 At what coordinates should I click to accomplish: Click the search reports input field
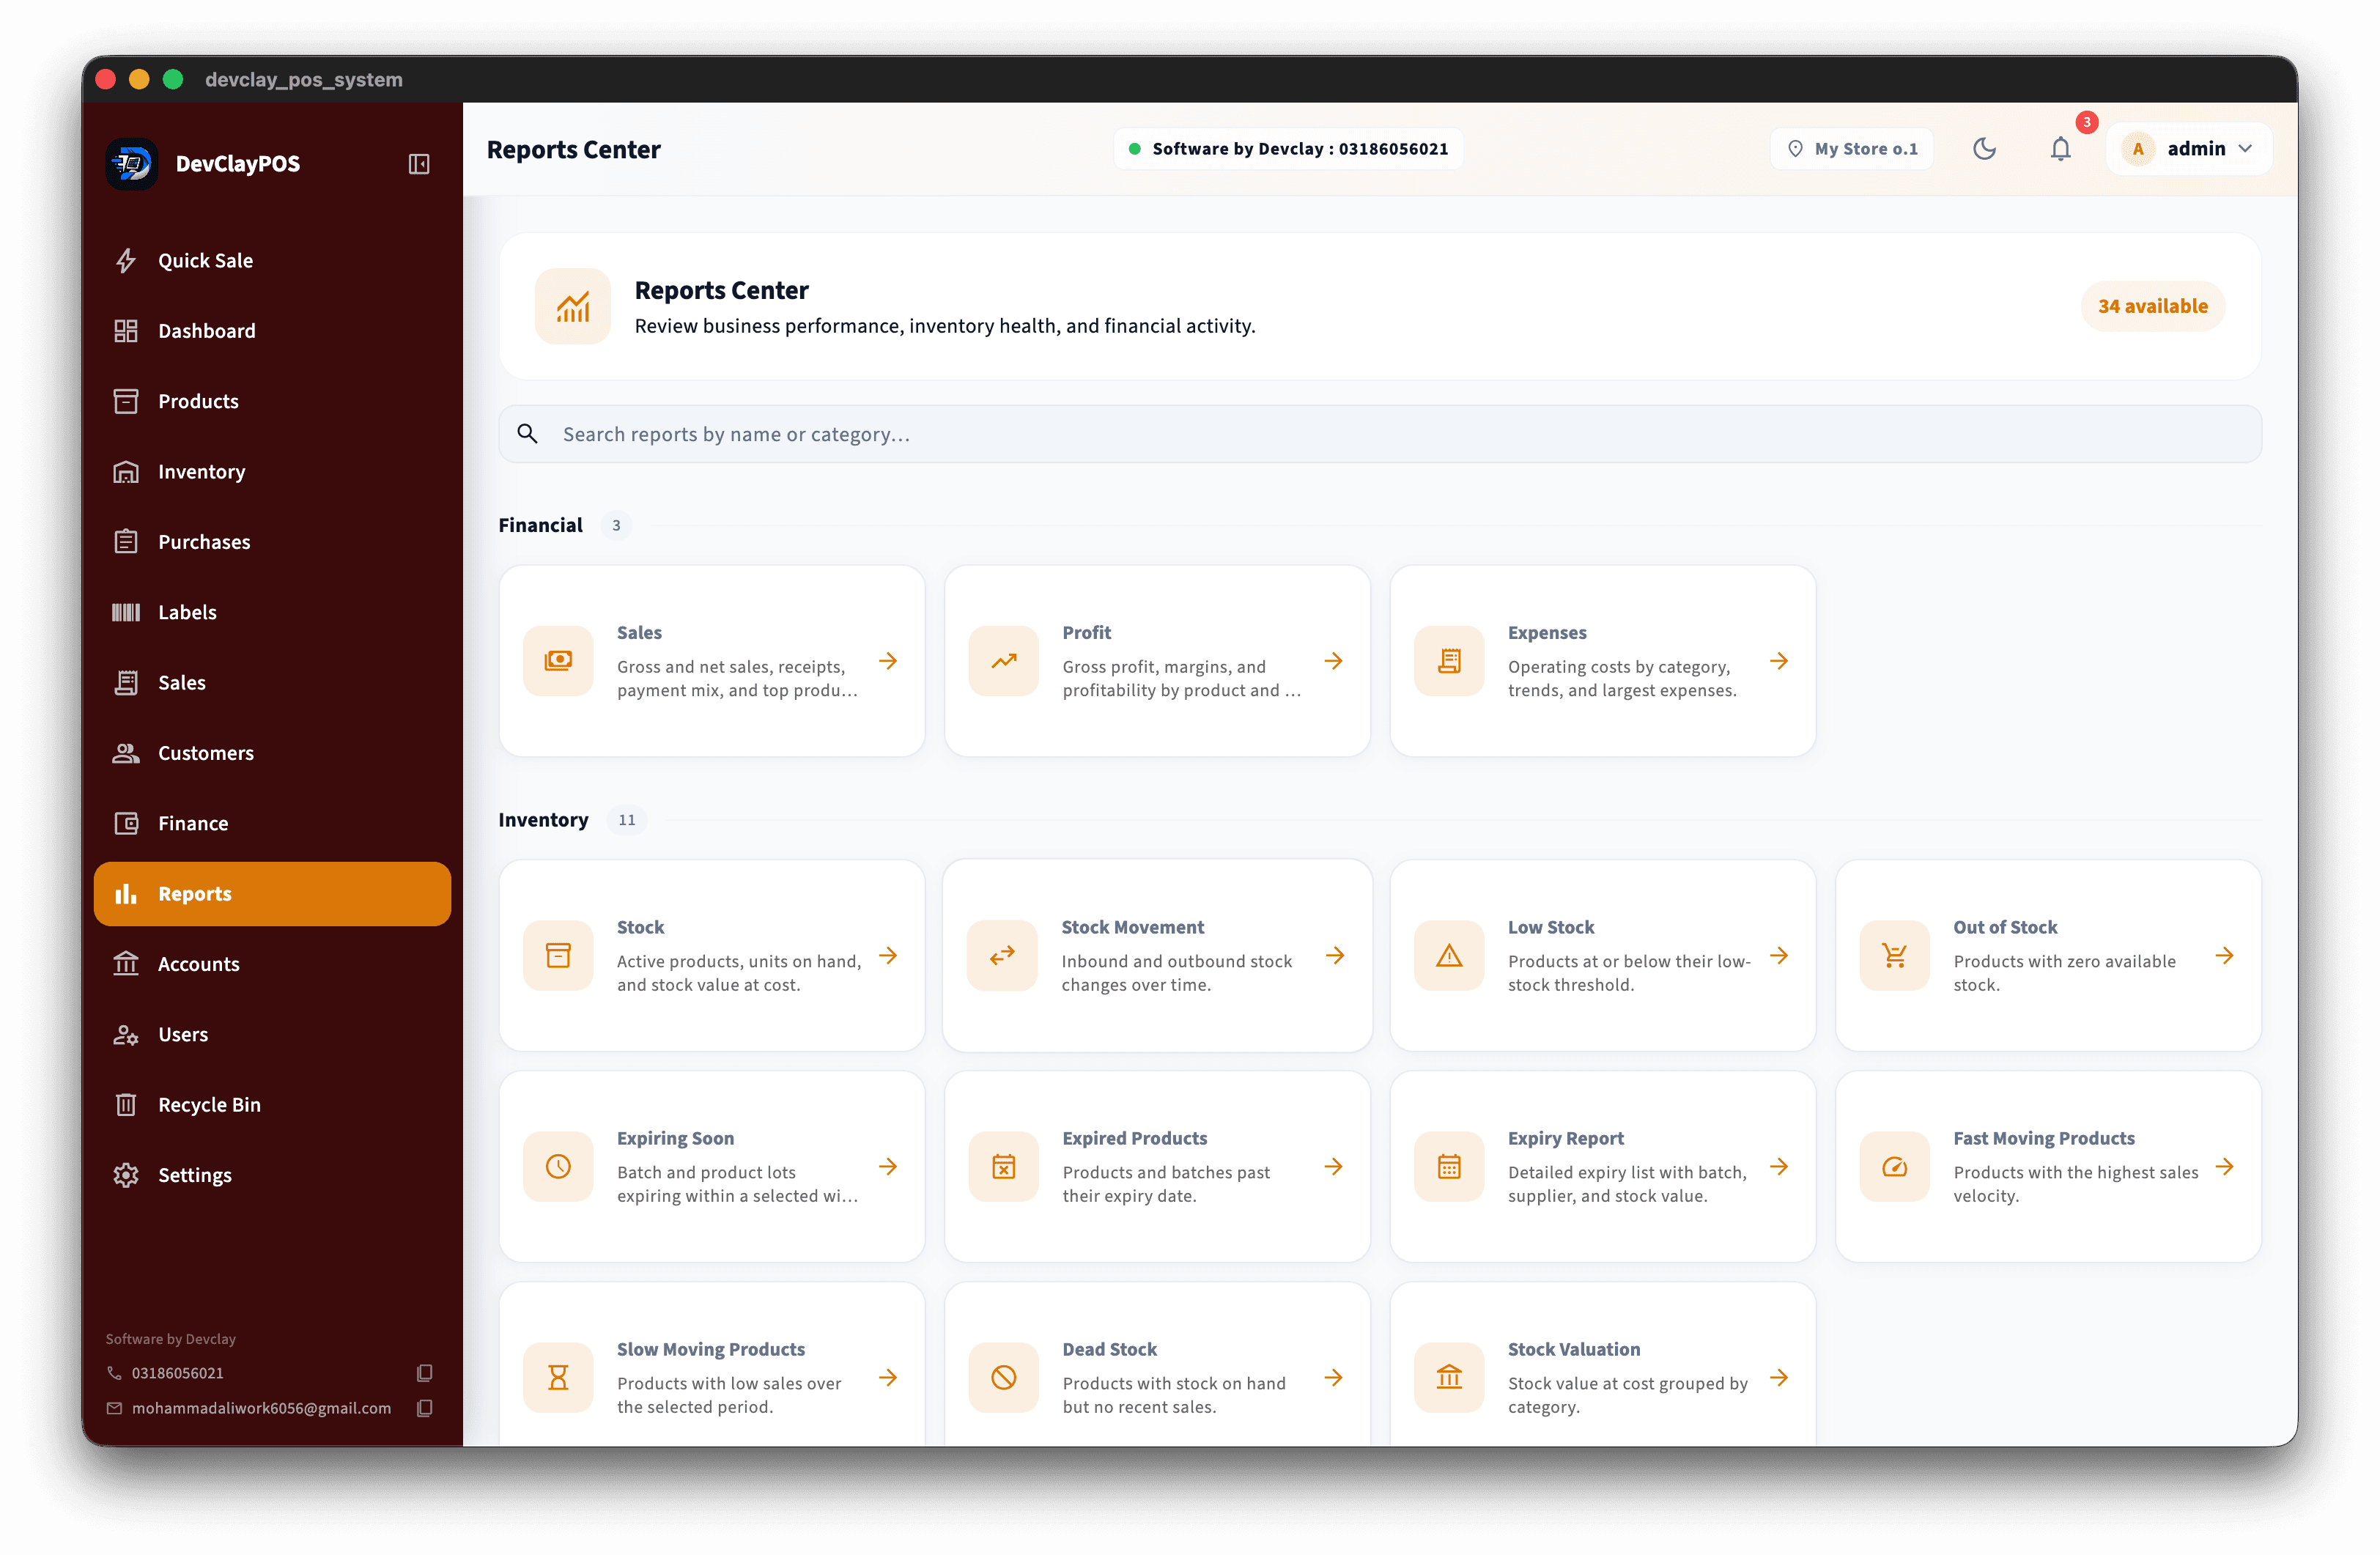[x=1380, y=434]
